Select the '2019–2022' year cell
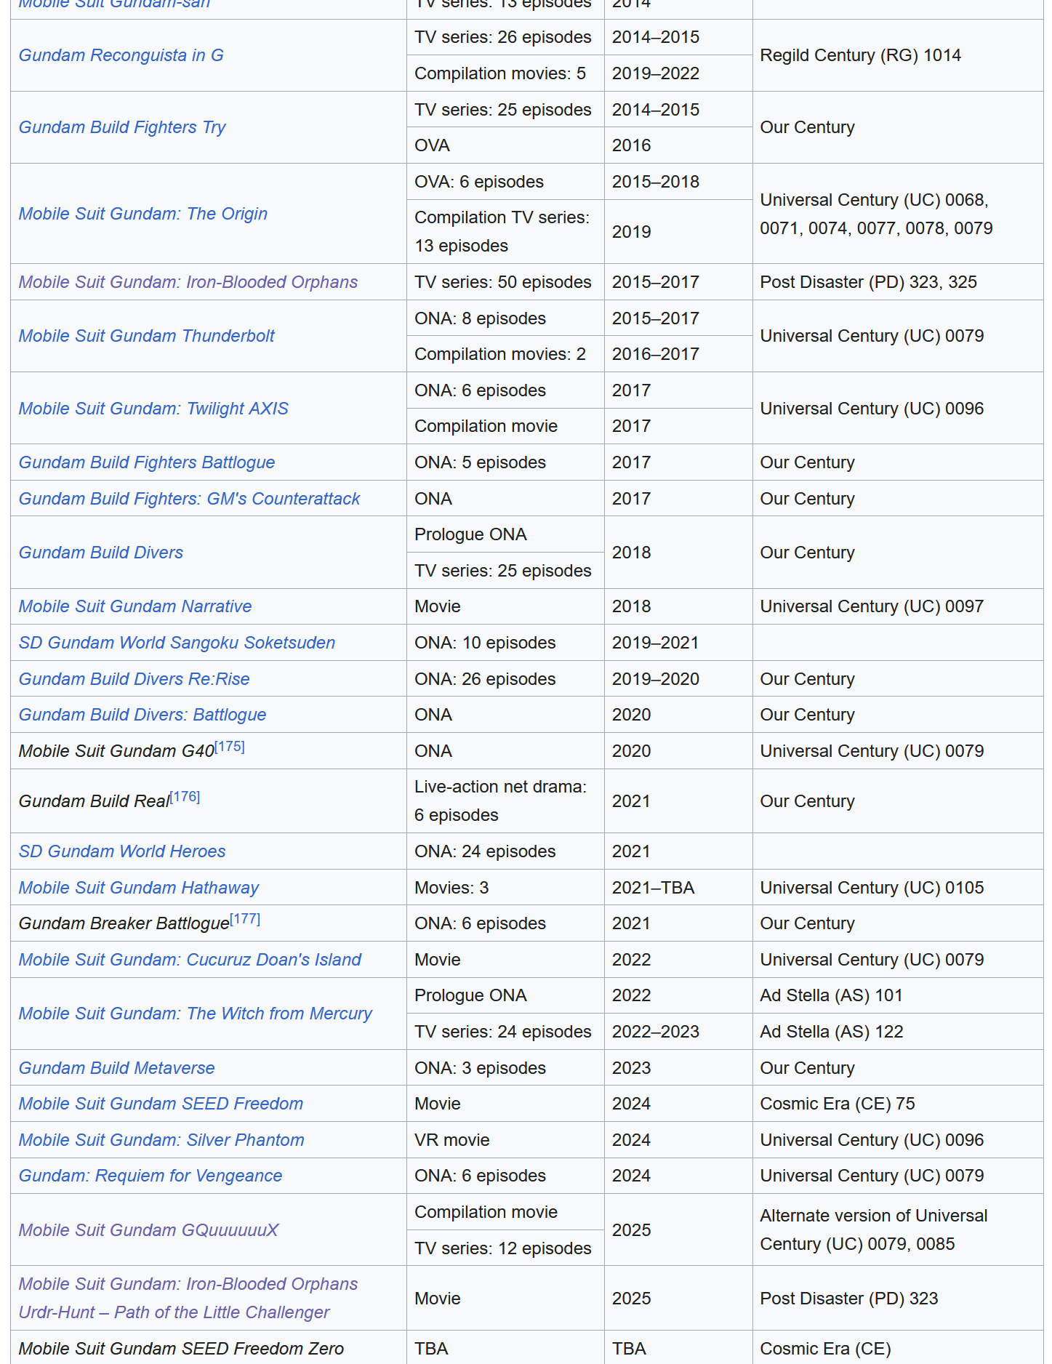Image resolution: width=1052 pixels, height=1364 pixels. (x=678, y=73)
